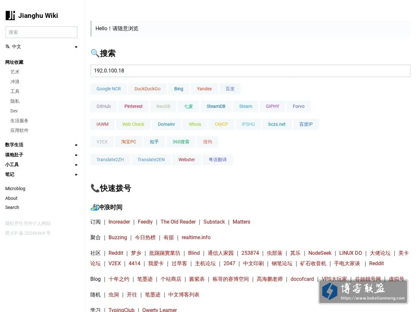Expand the 笔记 section arrow

[x=76, y=174]
